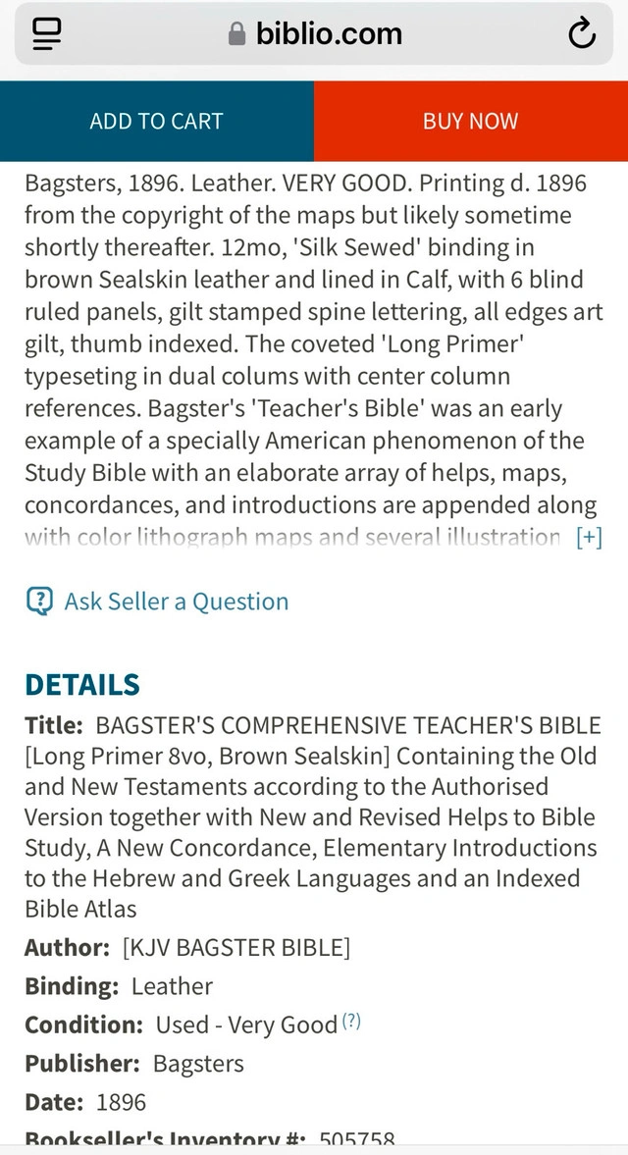Tap the Date 1896 entry
This screenshot has height=1155, width=628.
(85, 1102)
